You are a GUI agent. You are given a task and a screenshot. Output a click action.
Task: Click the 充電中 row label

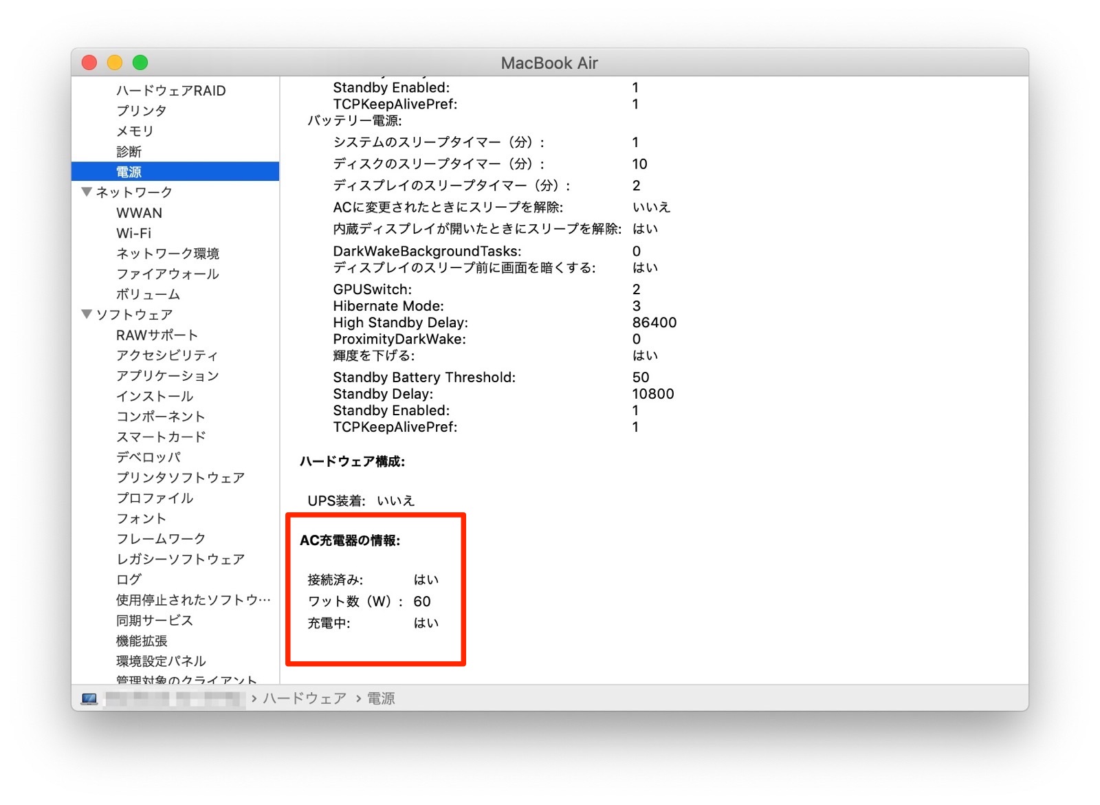tap(329, 623)
